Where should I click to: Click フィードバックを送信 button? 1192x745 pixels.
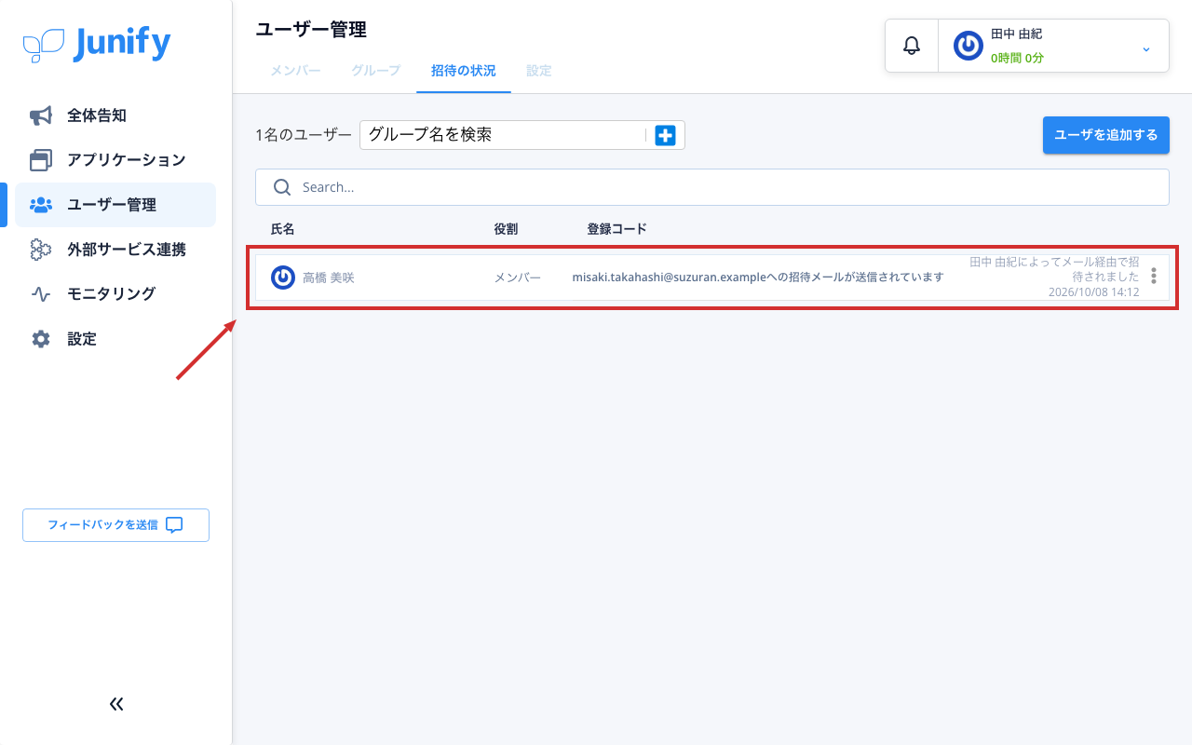click(x=115, y=525)
